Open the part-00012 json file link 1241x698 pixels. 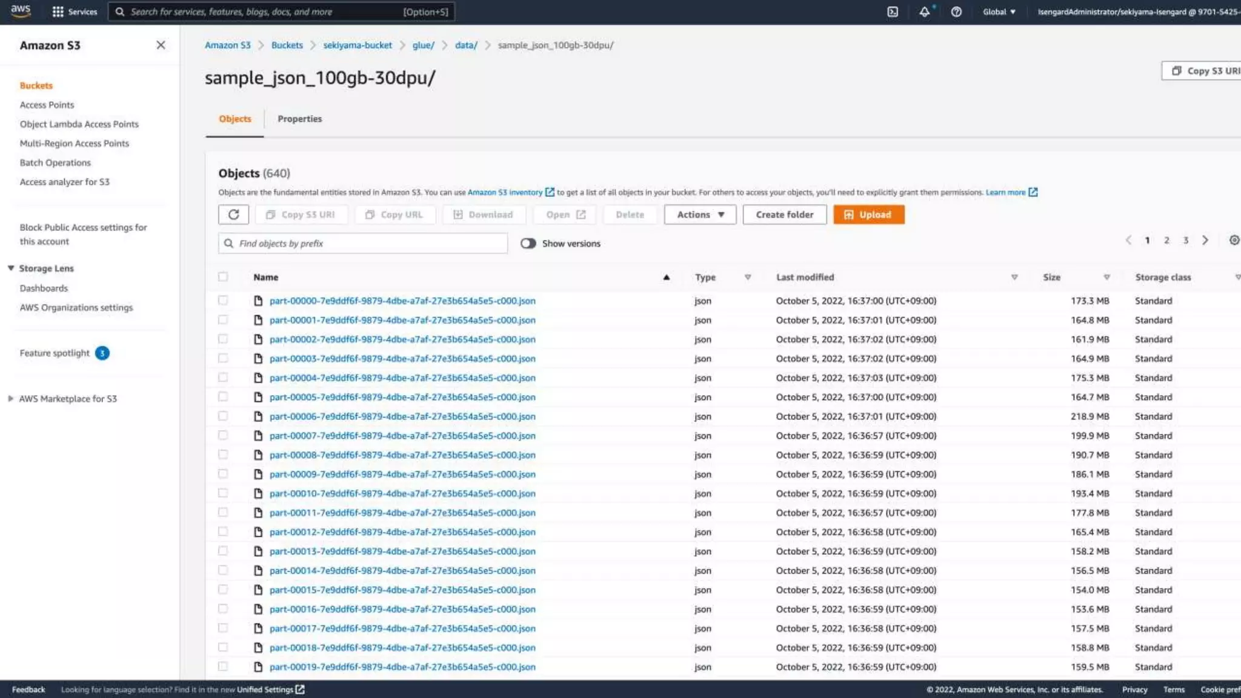402,532
